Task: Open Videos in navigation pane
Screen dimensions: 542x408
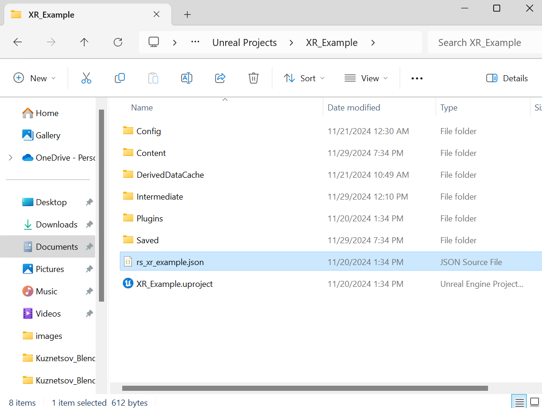Action: [41, 314]
